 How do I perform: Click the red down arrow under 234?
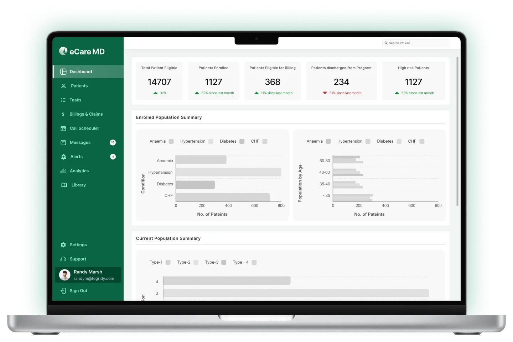(325, 93)
